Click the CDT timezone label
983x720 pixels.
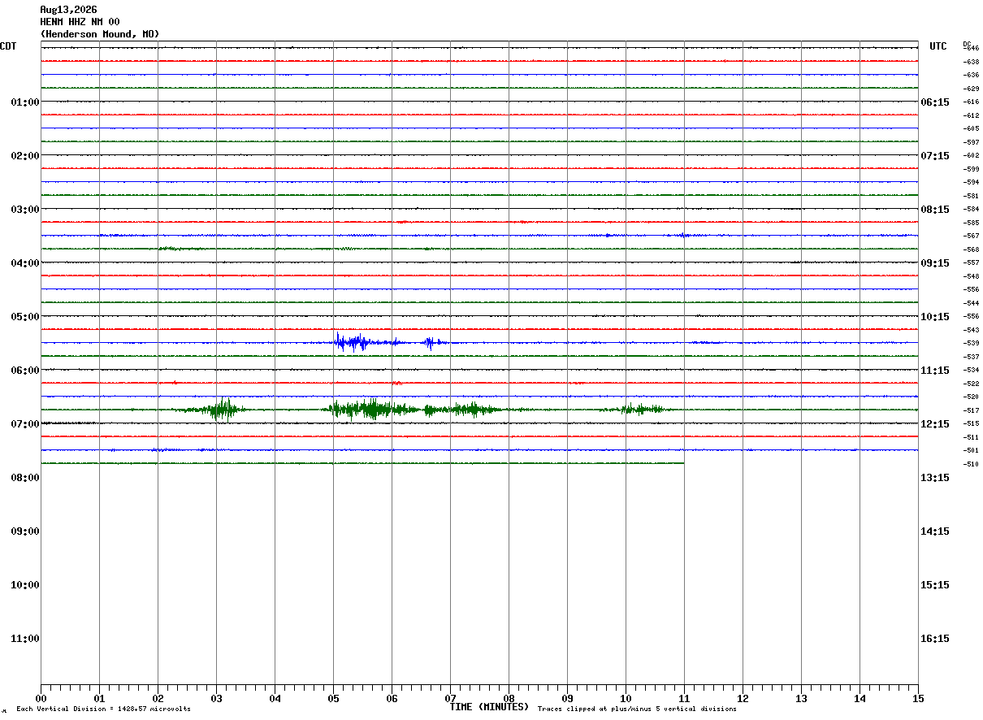8,46
